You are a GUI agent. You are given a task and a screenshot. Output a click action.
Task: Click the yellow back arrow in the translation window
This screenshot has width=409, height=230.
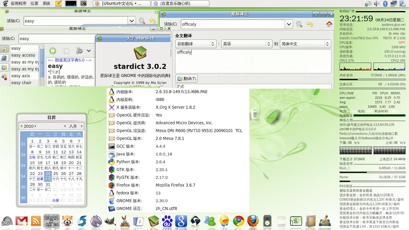click(310, 24)
